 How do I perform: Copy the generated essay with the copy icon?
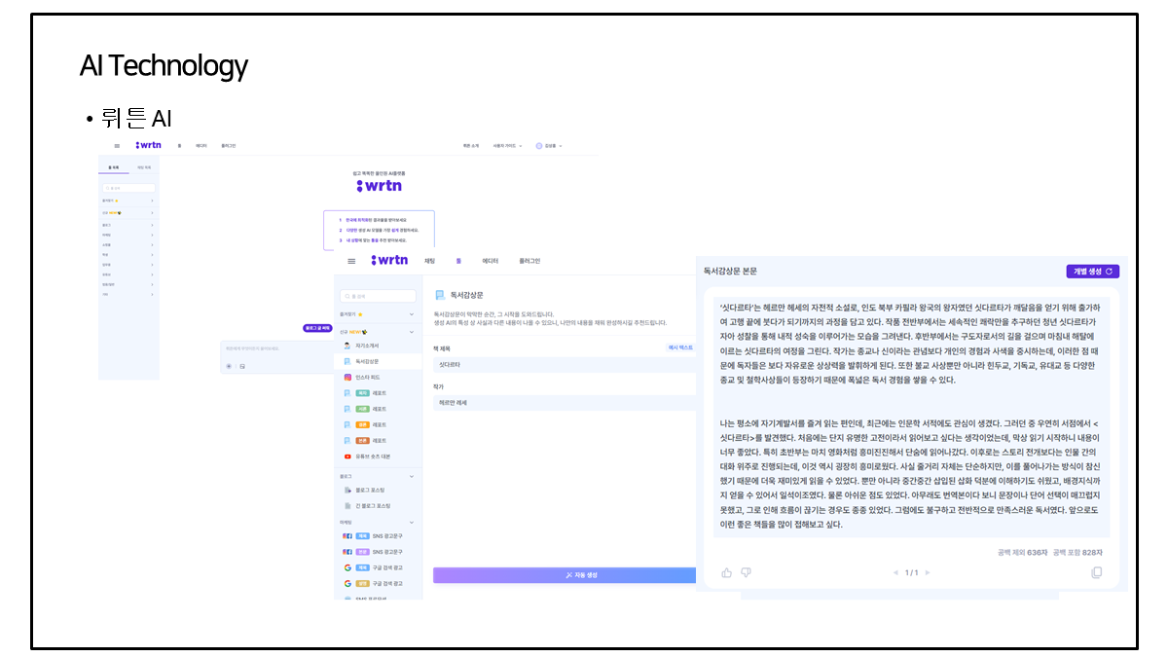tap(1097, 572)
